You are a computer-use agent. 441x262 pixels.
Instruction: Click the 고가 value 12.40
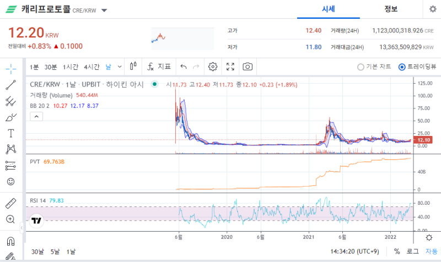pos(313,30)
